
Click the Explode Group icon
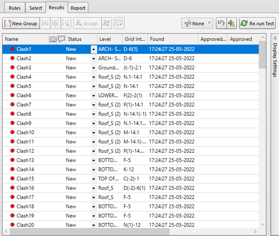(66, 23)
